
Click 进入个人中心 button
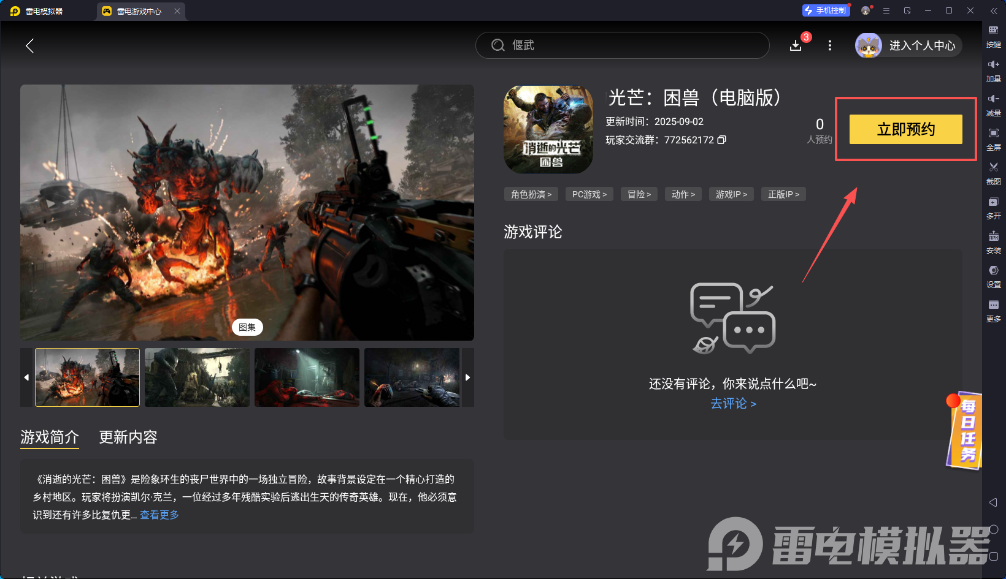coord(923,45)
